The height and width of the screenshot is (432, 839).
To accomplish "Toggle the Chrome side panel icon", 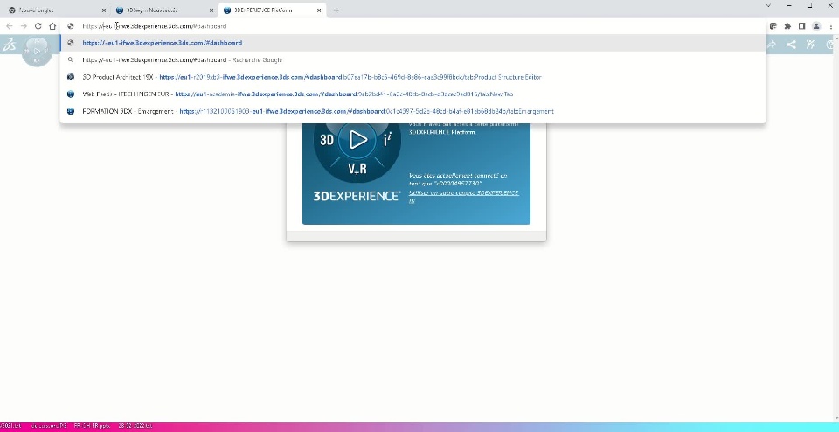I will coord(801,25).
